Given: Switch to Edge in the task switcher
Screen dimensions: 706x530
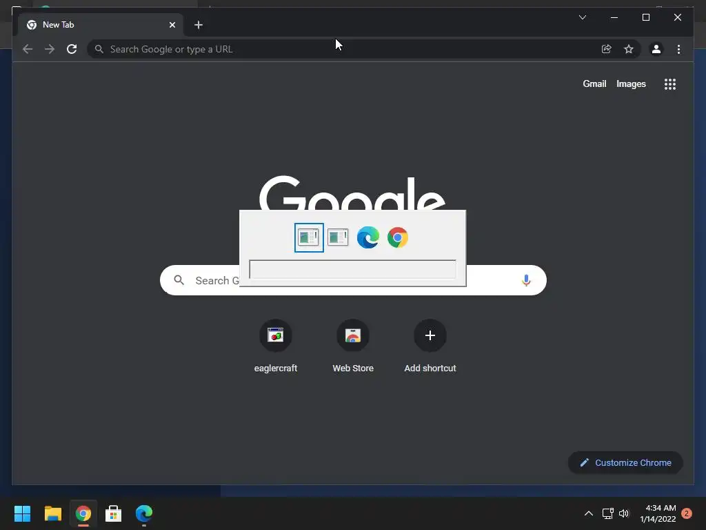Looking at the screenshot, I should pyautogui.click(x=368, y=237).
